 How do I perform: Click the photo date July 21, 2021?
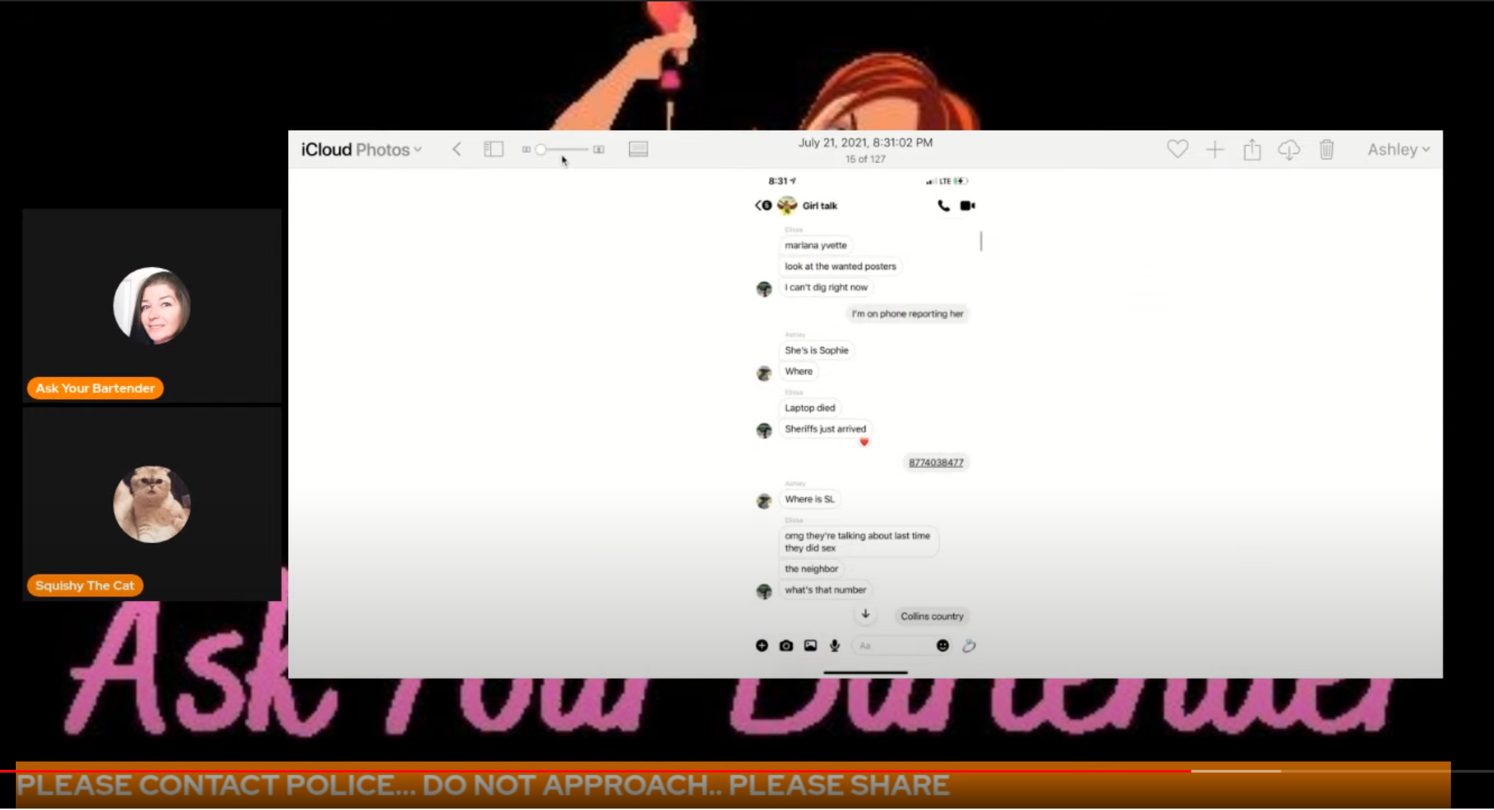[866, 142]
